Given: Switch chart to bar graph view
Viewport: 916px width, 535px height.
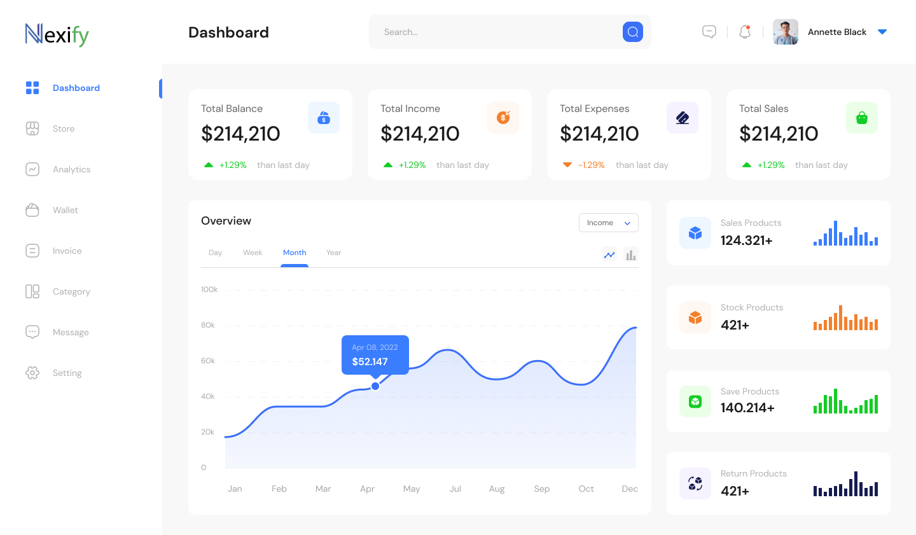Looking at the screenshot, I should point(630,255).
